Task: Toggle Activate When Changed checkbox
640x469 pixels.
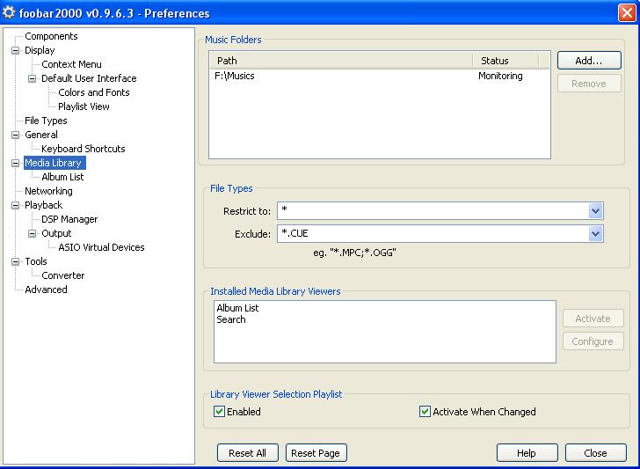Action: pos(425,412)
